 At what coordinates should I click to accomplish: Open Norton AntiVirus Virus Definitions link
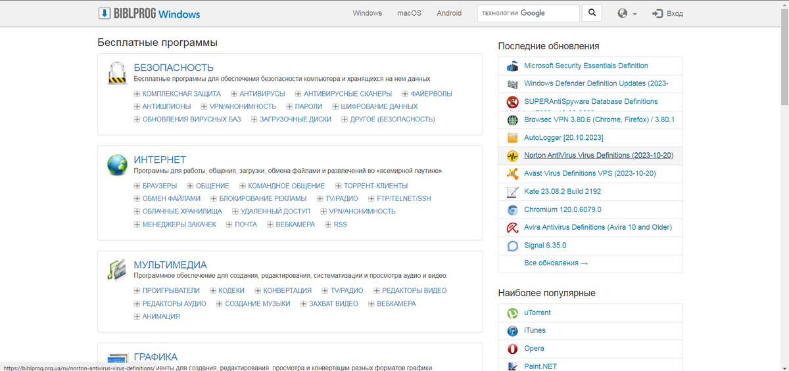pyautogui.click(x=599, y=156)
